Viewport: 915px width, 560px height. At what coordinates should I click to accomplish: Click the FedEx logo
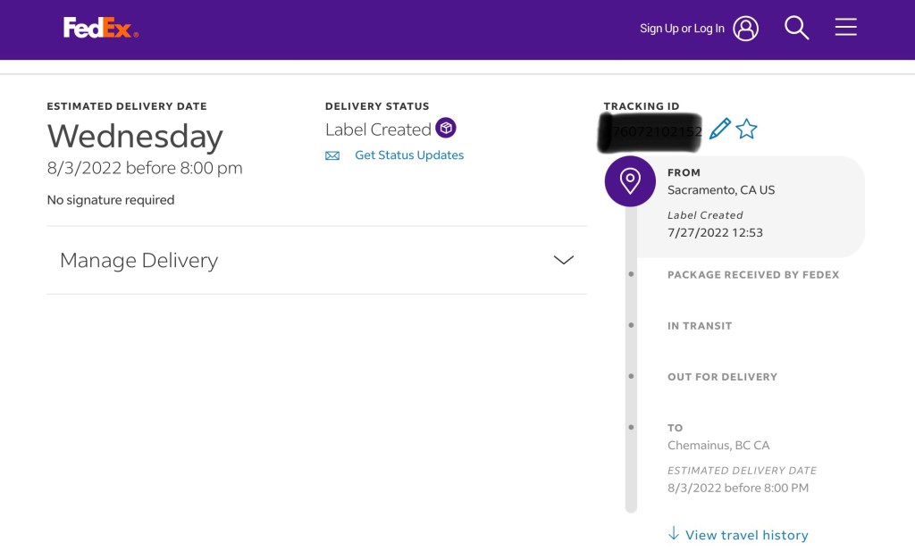click(x=100, y=29)
